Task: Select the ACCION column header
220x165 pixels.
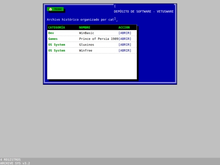Action: coord(124,28)
